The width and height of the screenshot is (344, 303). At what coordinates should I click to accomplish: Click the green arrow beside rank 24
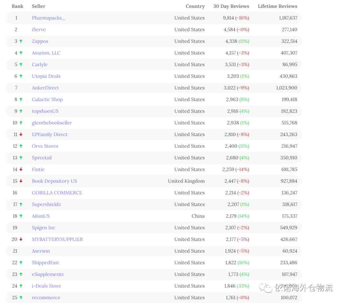[x=21, y=286]
